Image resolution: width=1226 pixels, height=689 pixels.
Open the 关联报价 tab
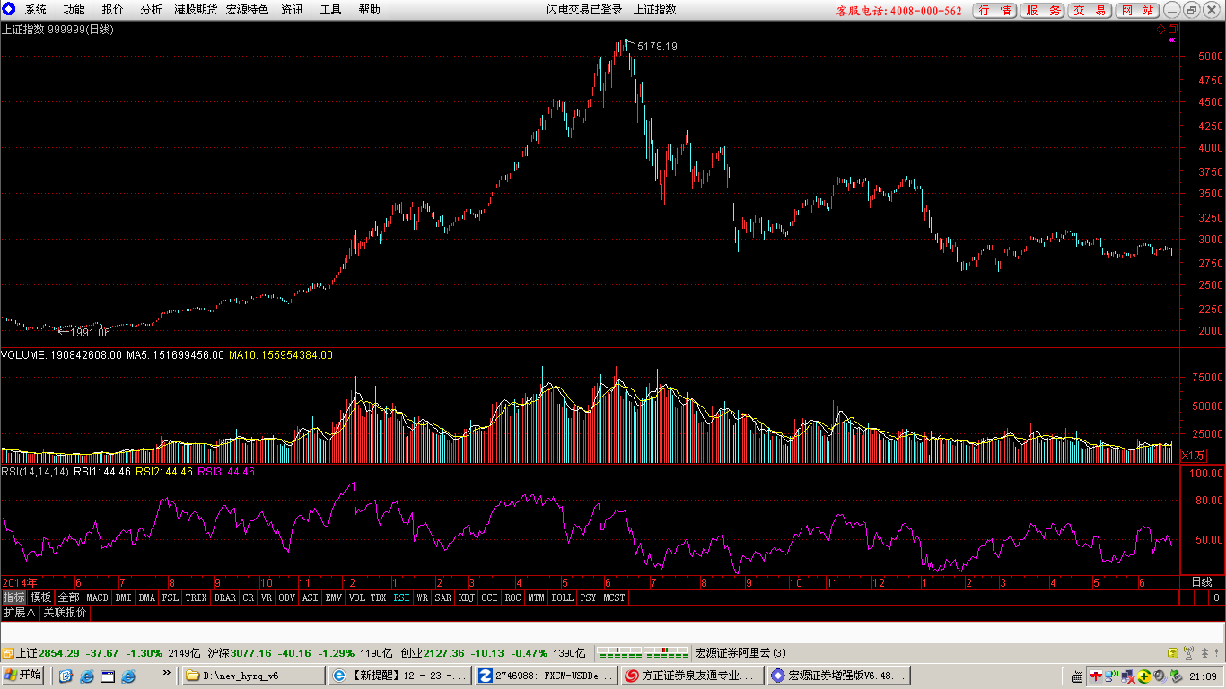tap(66, 613)
